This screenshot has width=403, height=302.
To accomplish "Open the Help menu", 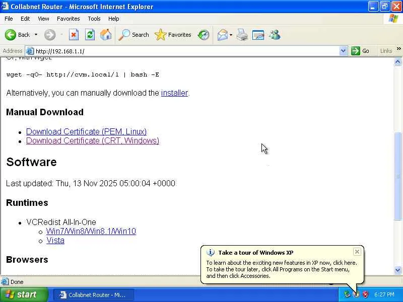I will pos(113,19).
